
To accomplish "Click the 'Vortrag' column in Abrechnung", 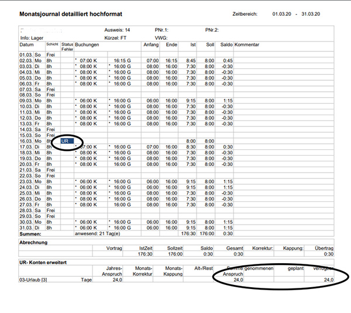I will [x=114, y=248].
